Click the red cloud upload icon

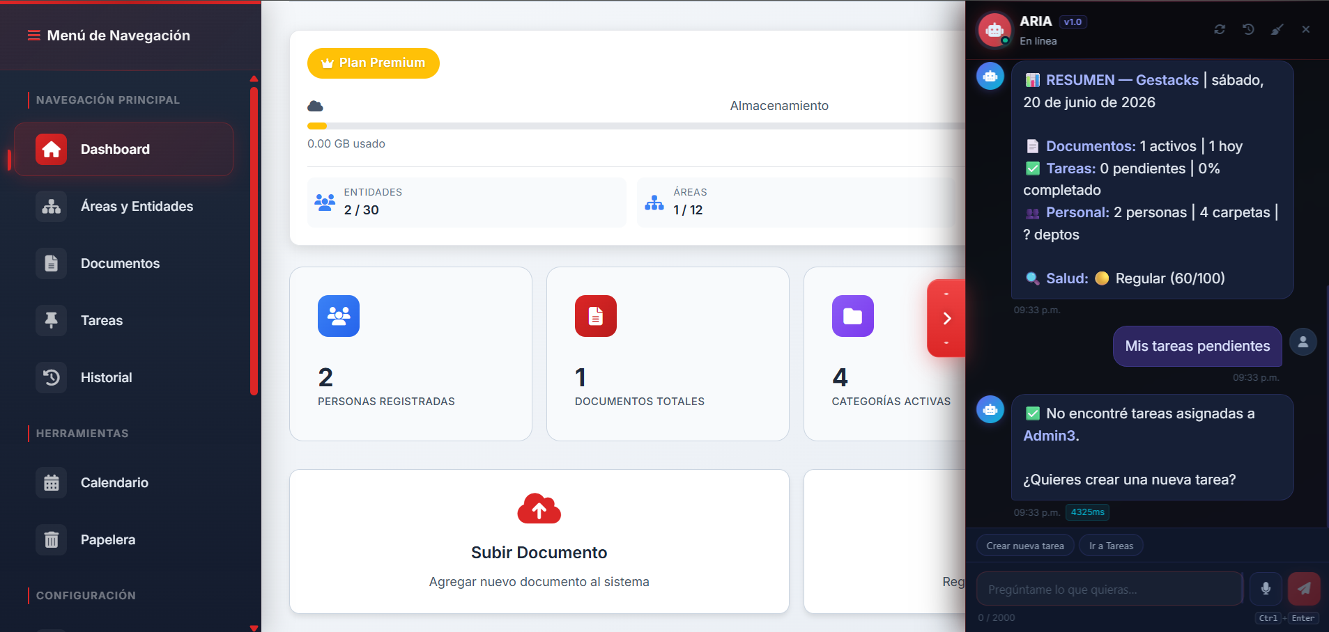point(539,509)
